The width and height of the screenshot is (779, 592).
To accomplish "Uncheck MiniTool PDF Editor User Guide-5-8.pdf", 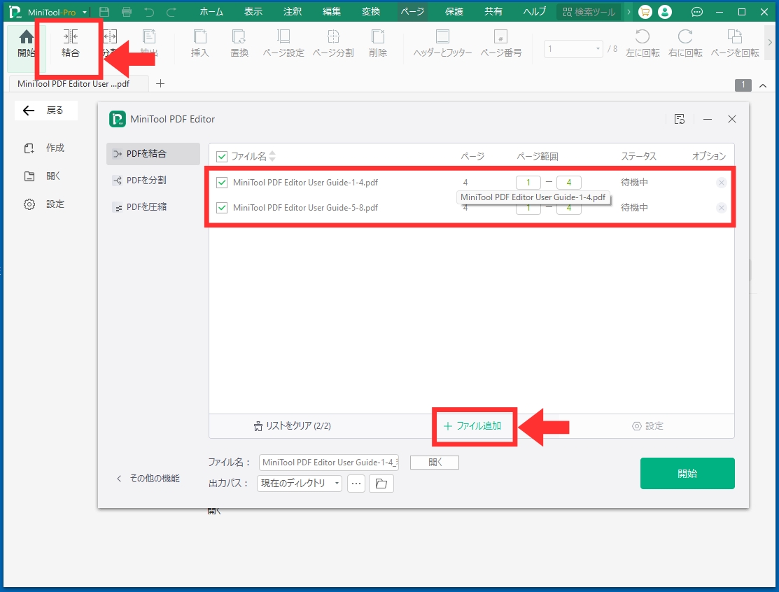I will click(222, 208).
